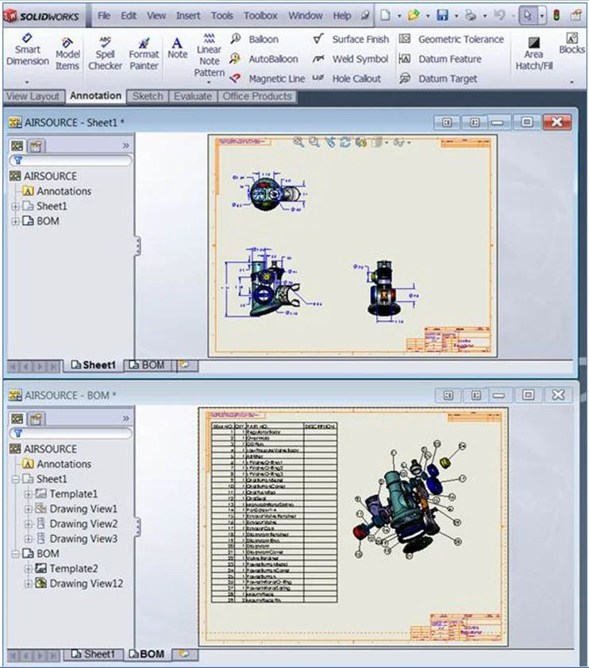
Task: Expand Drawing View1 node
Action: tap(28, 509)
